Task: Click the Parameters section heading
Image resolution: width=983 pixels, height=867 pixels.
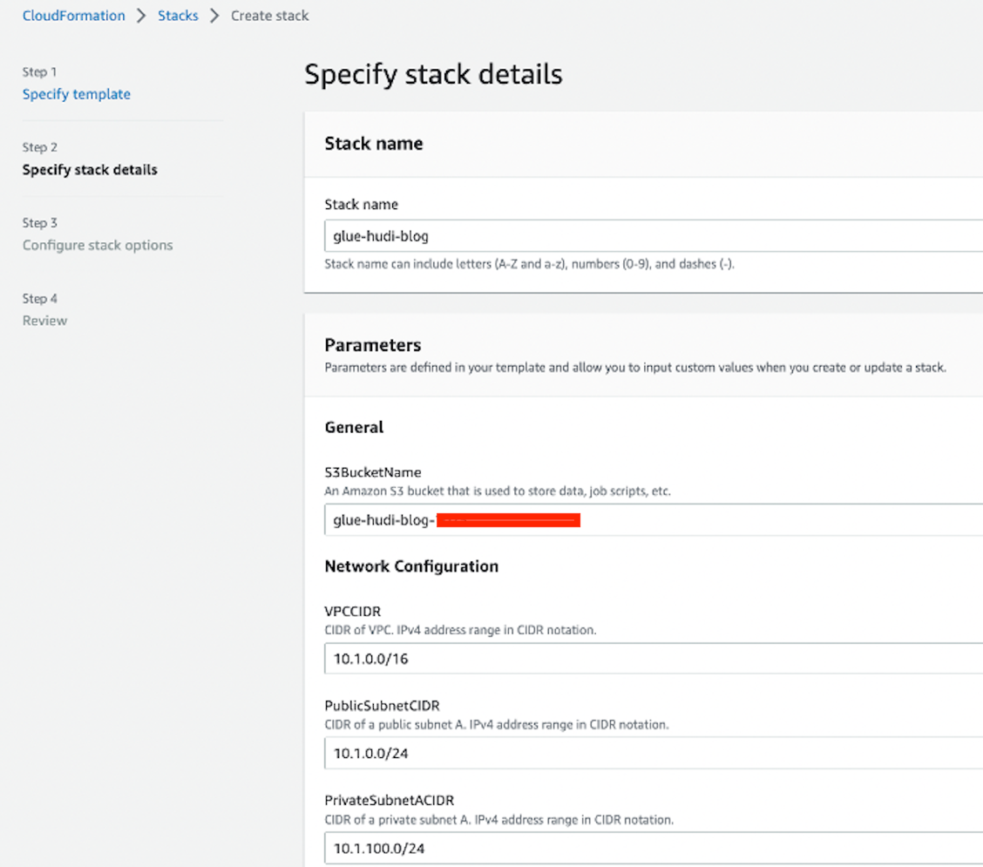Action: (x=373, y=345)
